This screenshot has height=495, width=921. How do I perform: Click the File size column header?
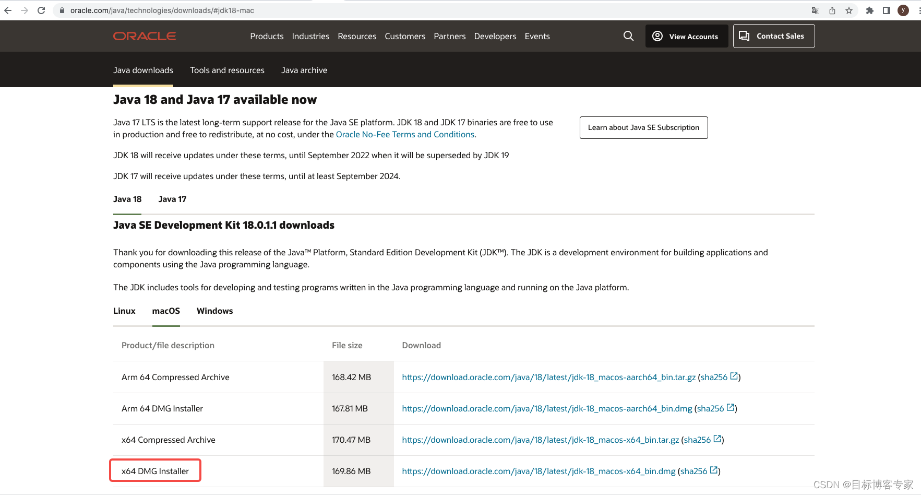347,345
